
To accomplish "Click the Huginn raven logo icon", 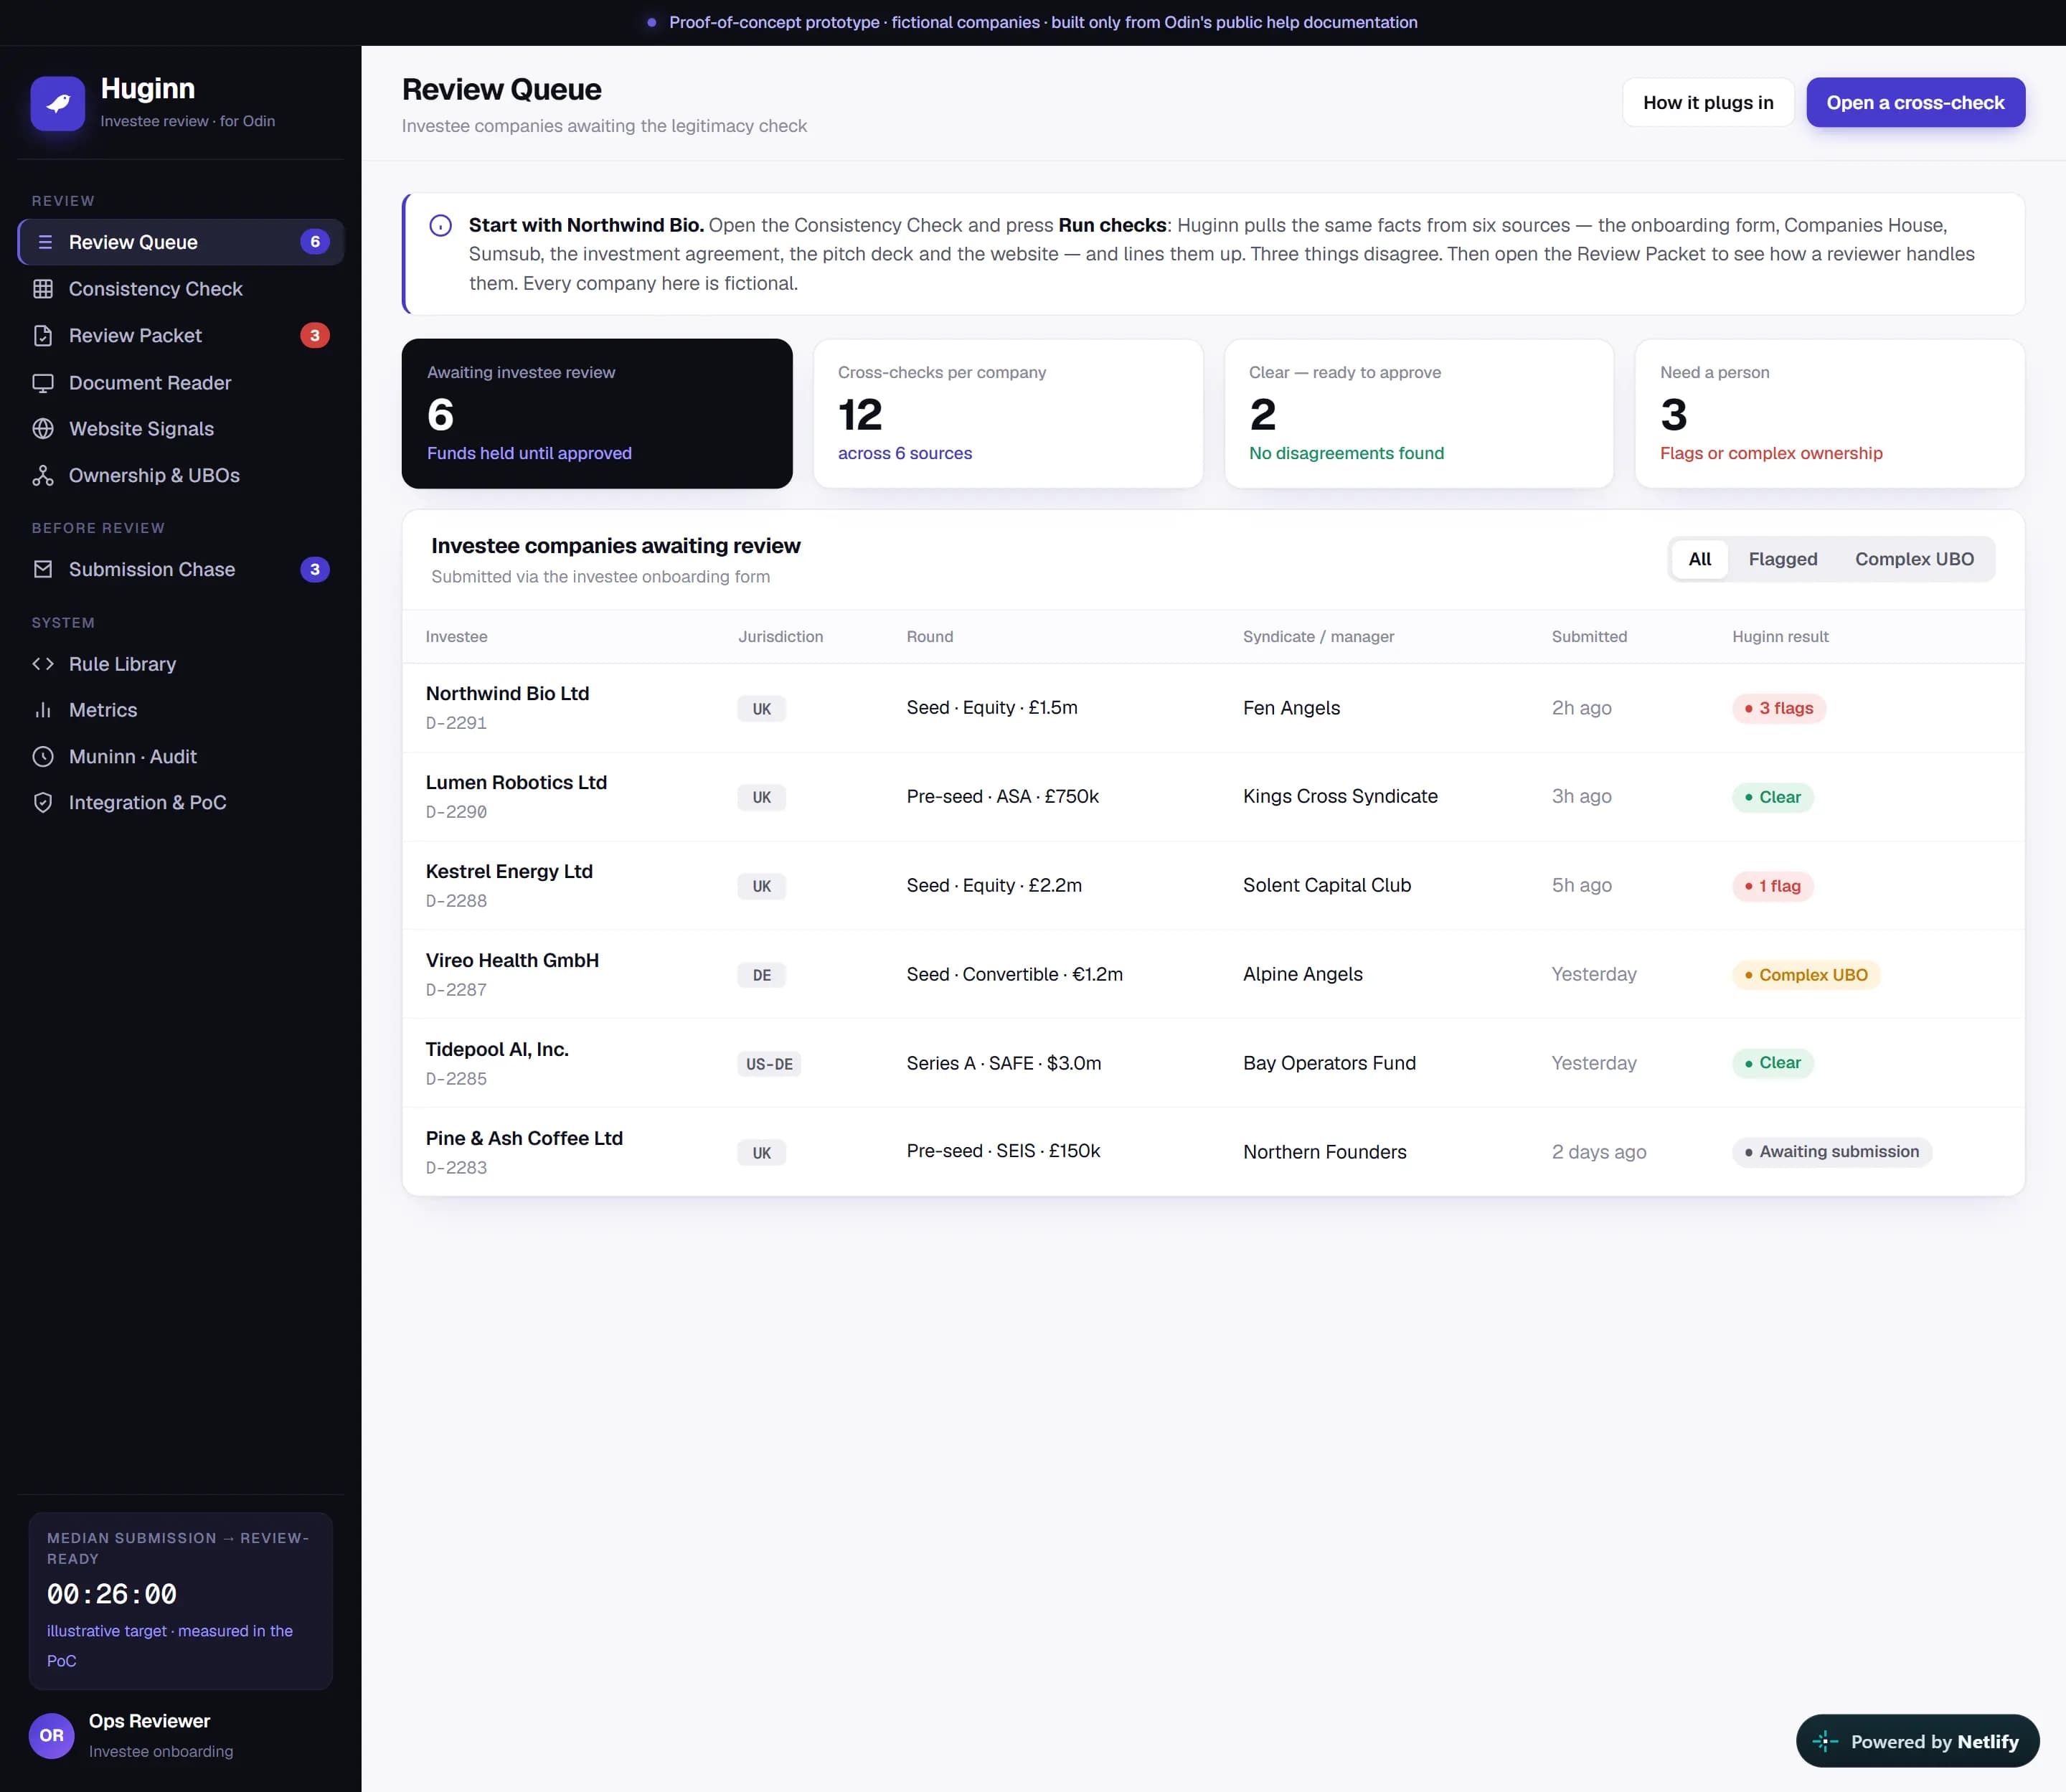I will [58, 103].
